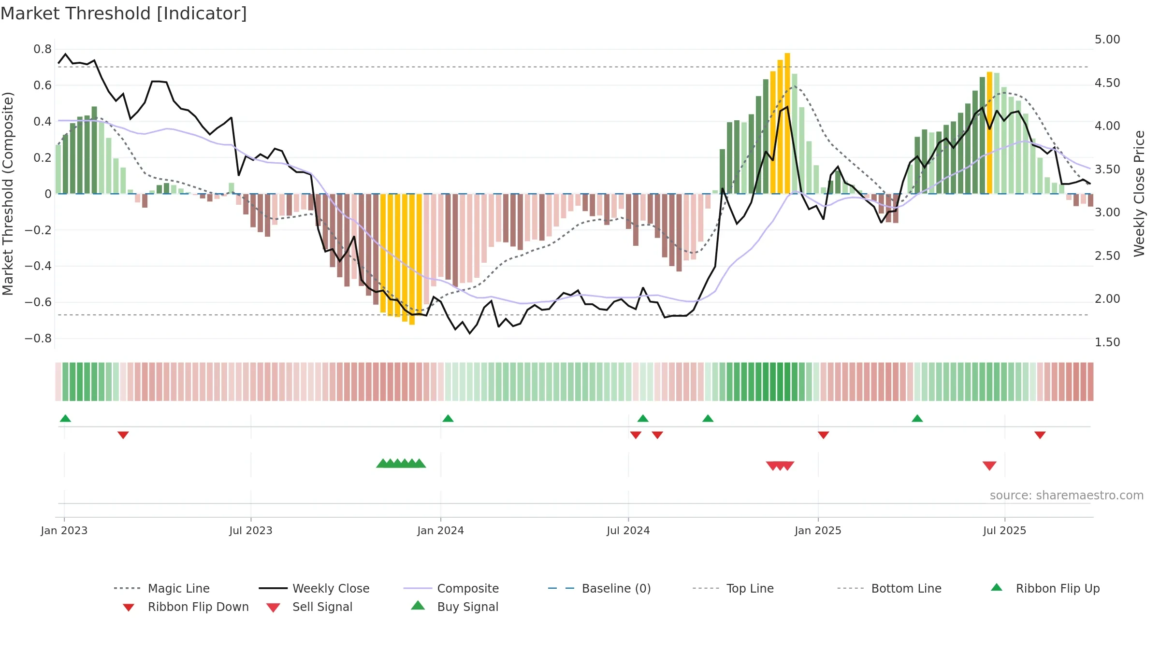Viewport: 1160px width, 652px height.
Task: Click the Ribbon Flip Up marker near Apr 2025
Action: pos(917,418)
